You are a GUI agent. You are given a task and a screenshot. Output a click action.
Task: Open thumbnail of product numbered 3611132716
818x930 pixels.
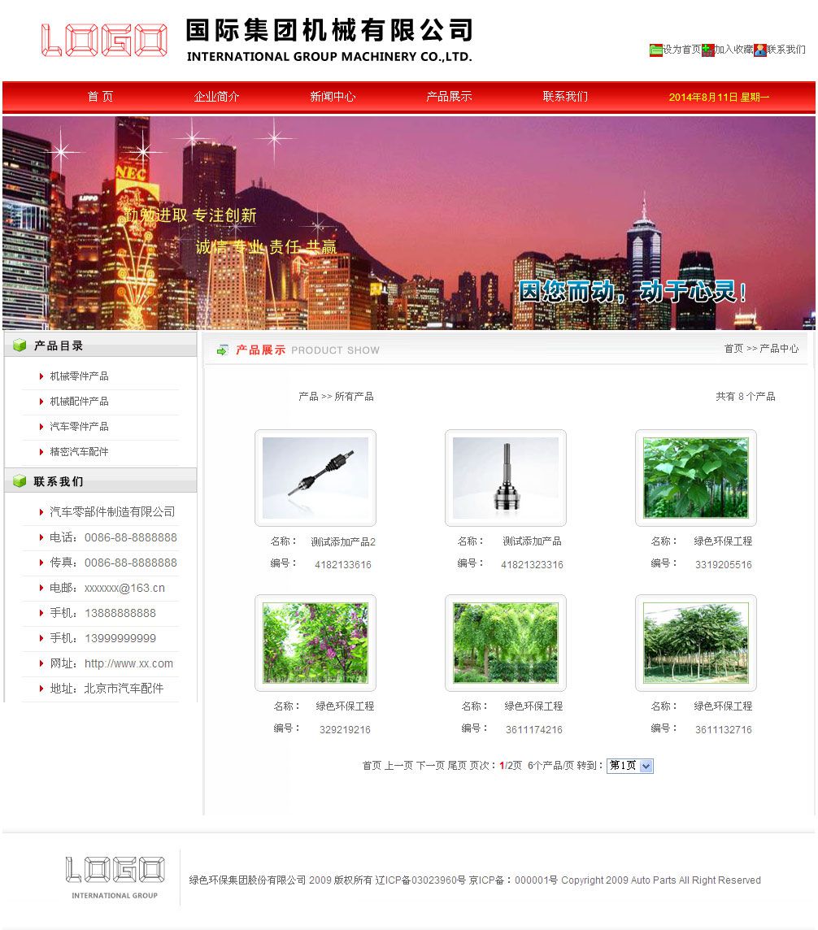(696, 643)
